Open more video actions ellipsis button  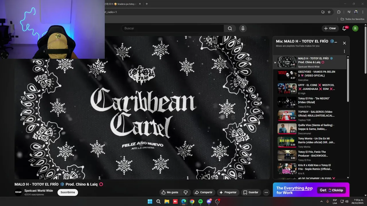[x=266, y=192]
